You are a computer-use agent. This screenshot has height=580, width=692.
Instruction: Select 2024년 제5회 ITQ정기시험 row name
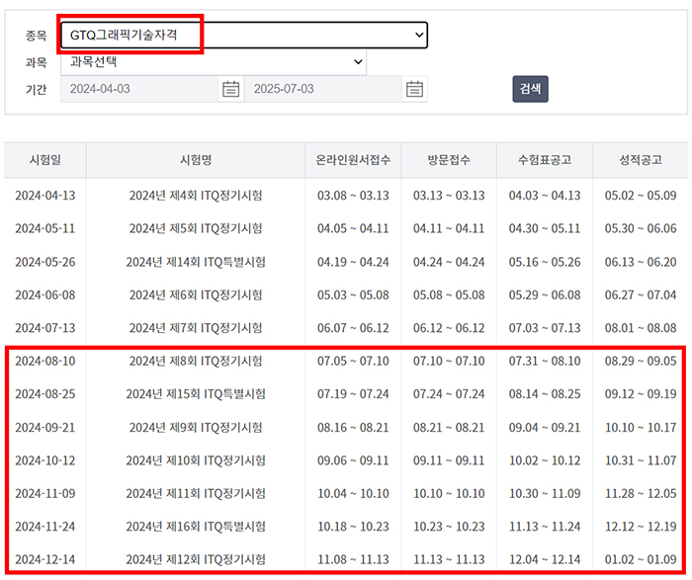196,228
